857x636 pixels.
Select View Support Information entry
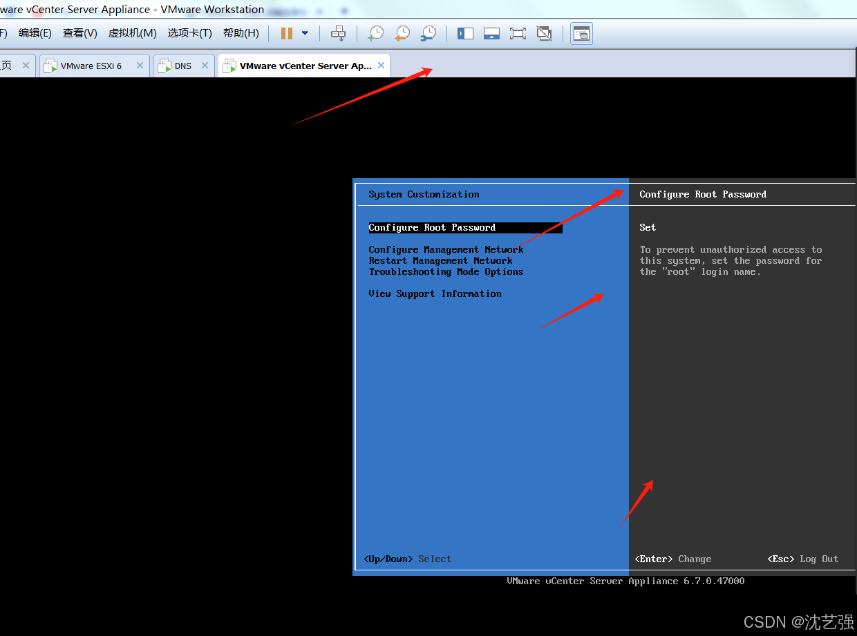click(435, 293)
